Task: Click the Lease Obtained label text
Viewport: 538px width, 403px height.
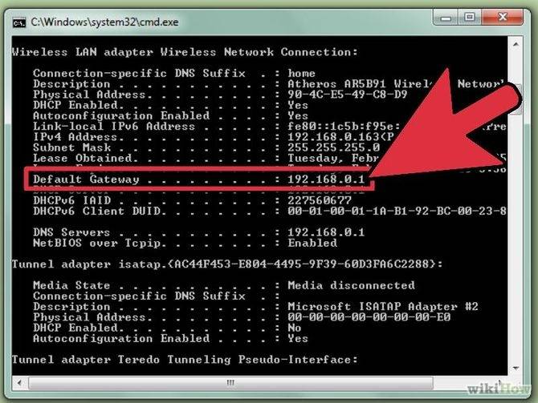Action: point(83,158)
